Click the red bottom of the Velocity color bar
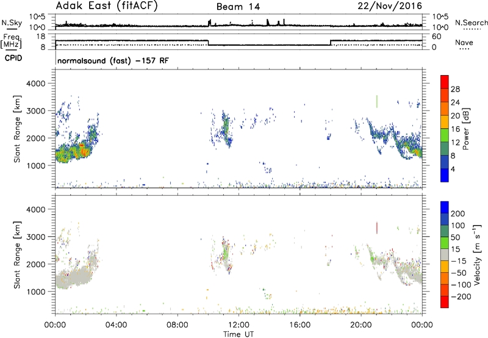The image size is (488, 338). tap(445, 302)
